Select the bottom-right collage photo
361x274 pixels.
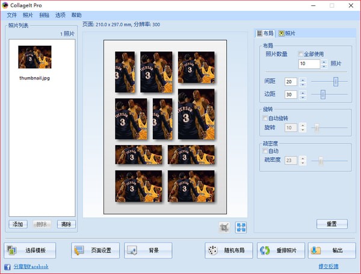point(191,186)
